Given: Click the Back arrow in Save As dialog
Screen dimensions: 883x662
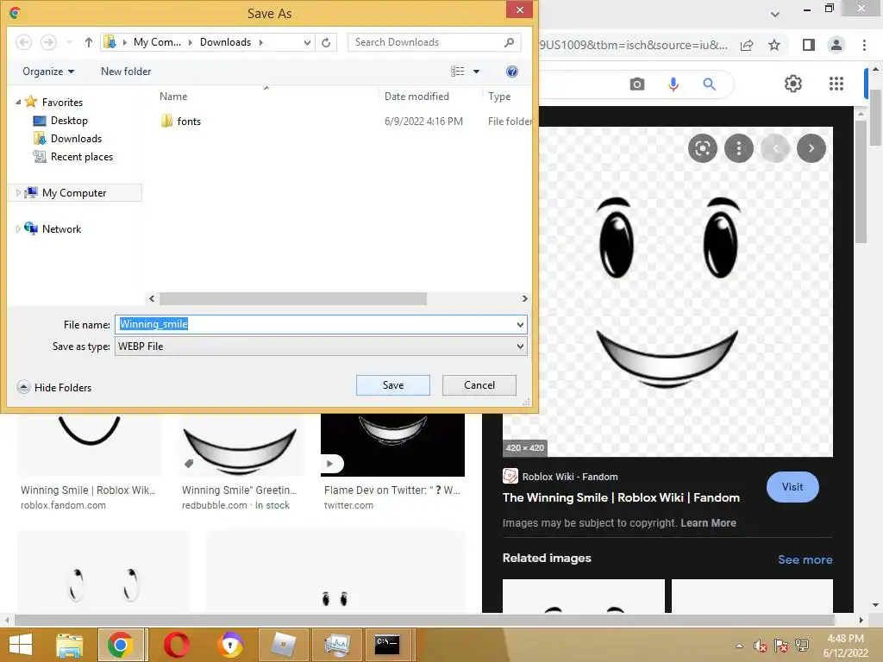Looking at the screenshot, I should (23, 42).
